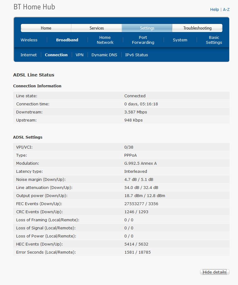Screen dimensions: 238x285
Task: Click the Modulation label
Action: click(x=27, y=163)
